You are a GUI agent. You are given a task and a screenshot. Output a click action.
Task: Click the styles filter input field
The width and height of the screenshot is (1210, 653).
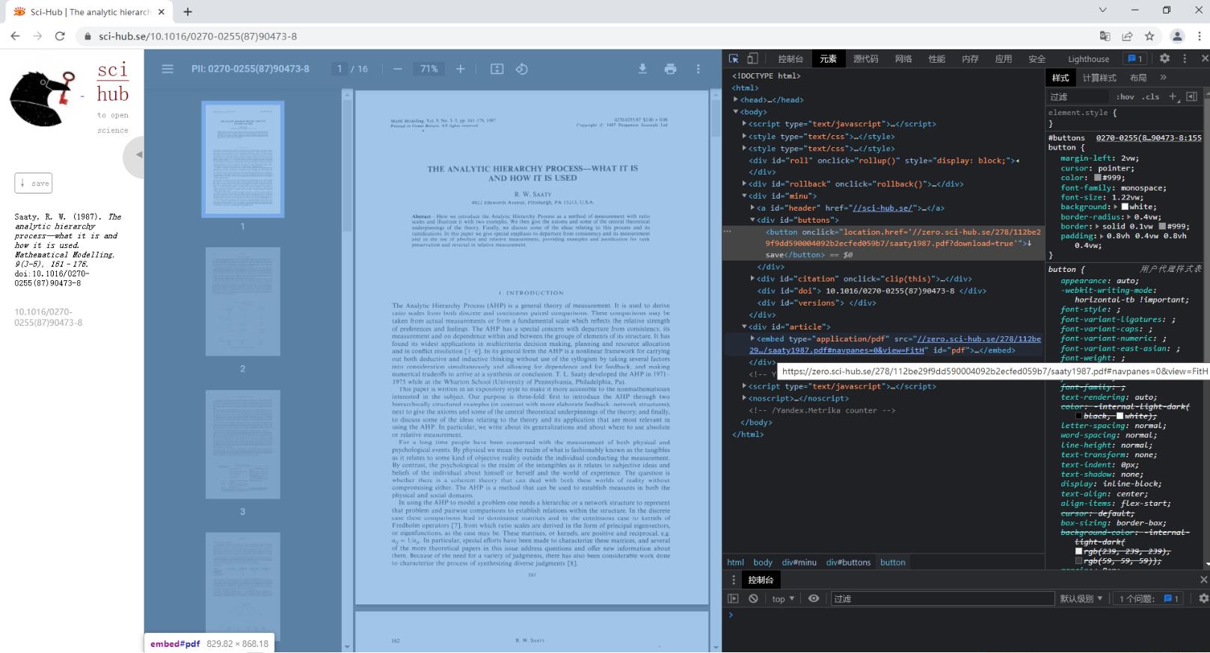click(x=1078, y=96)
